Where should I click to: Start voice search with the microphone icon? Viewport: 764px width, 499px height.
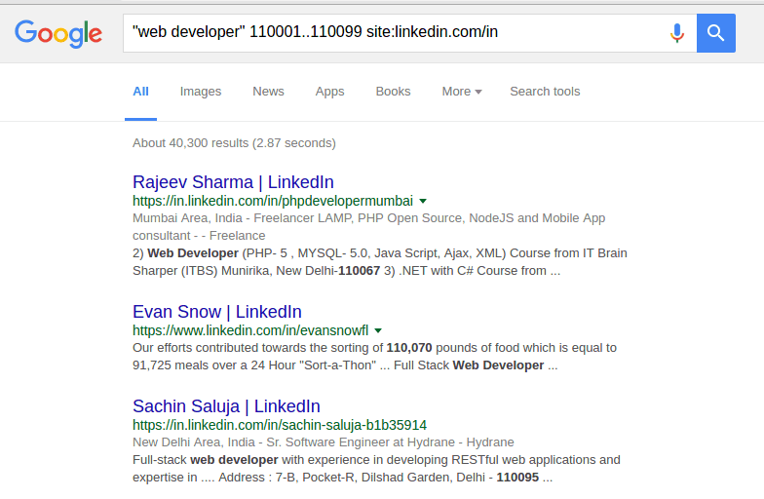[x=676, y=33]
